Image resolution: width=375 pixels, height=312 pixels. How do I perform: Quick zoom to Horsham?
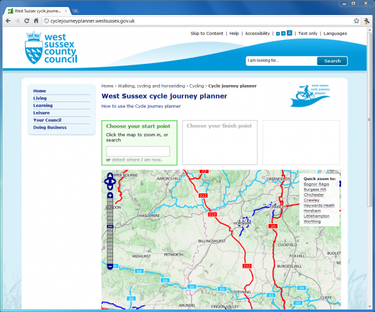[312, 211]
